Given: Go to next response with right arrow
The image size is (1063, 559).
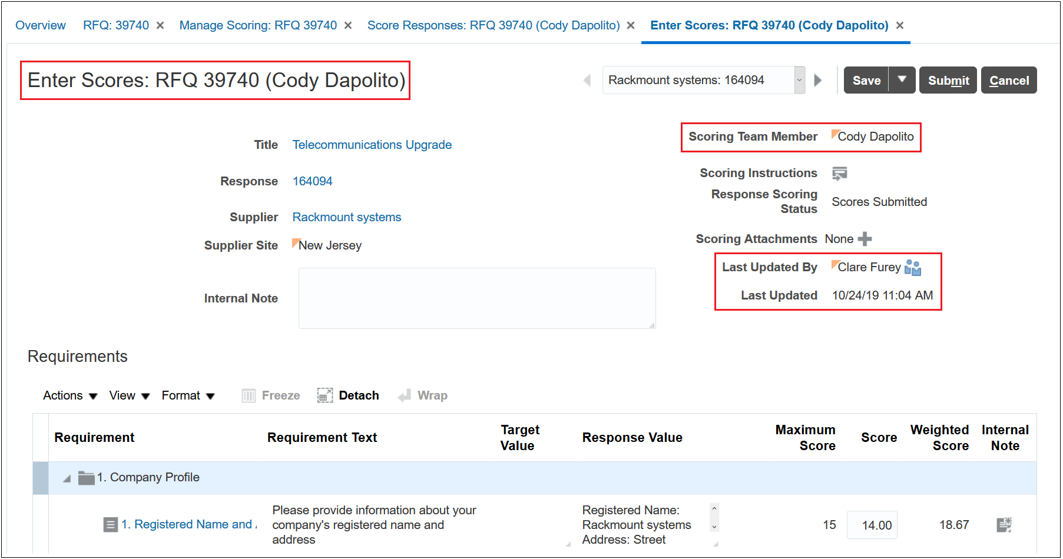Looking at the screenshot, I should coord(818,80).
